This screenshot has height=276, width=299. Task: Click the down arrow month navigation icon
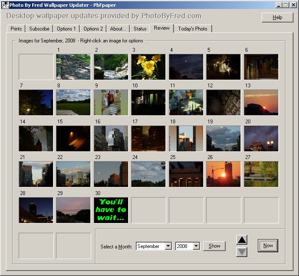(242, 252)
